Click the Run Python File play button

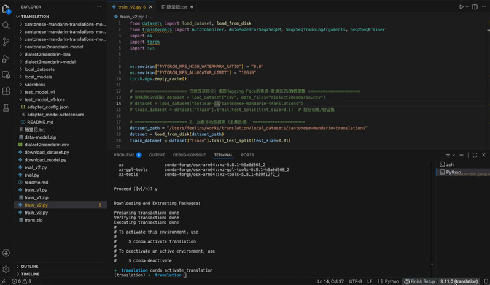coord(461,7)
